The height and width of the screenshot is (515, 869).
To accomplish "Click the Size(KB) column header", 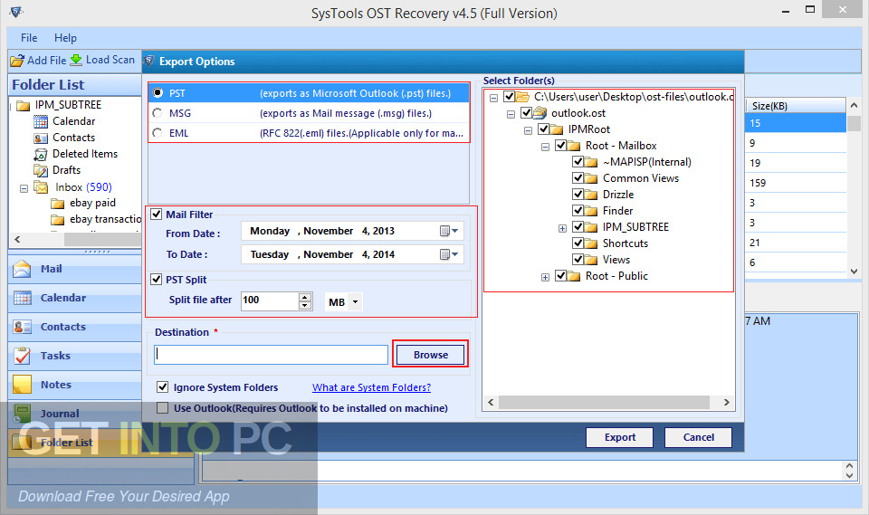I will pos(796,105).
